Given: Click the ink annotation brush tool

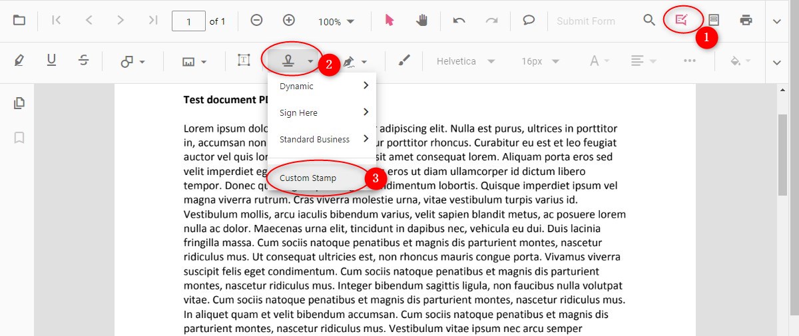Looking at the screenshot, I should (x=404, y=61).
